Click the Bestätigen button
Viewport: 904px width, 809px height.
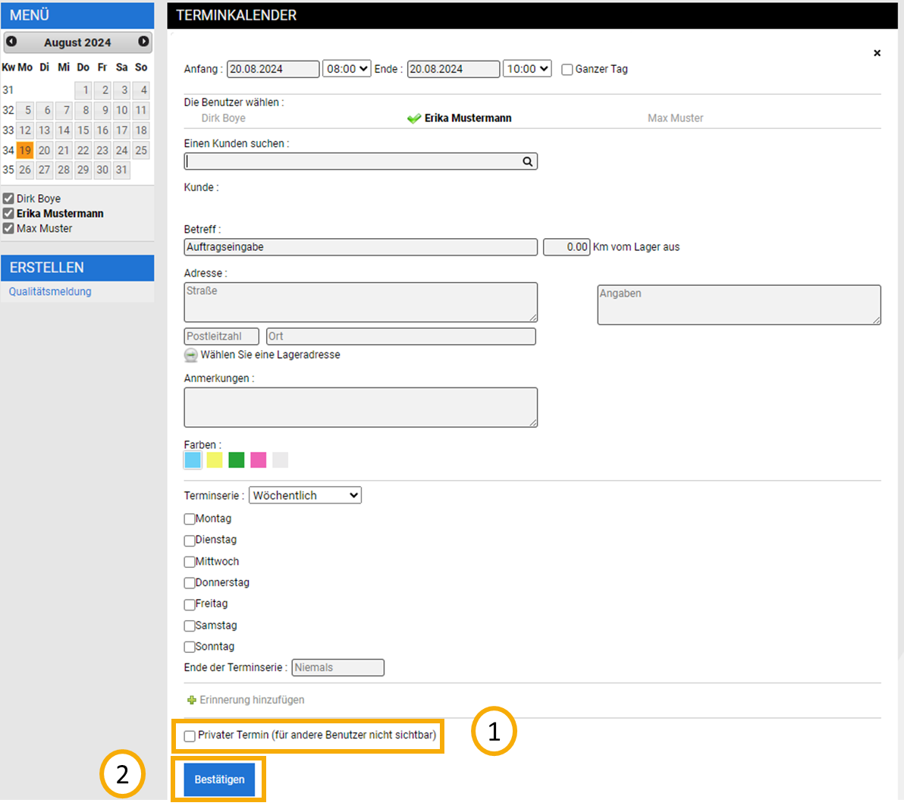coord(219,779)
